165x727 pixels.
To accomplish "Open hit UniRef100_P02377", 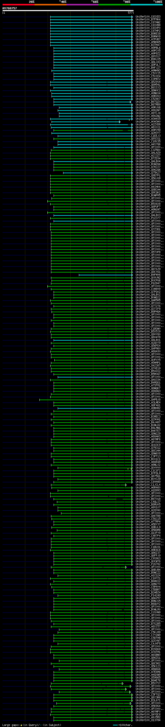I will tap(148, 218).
